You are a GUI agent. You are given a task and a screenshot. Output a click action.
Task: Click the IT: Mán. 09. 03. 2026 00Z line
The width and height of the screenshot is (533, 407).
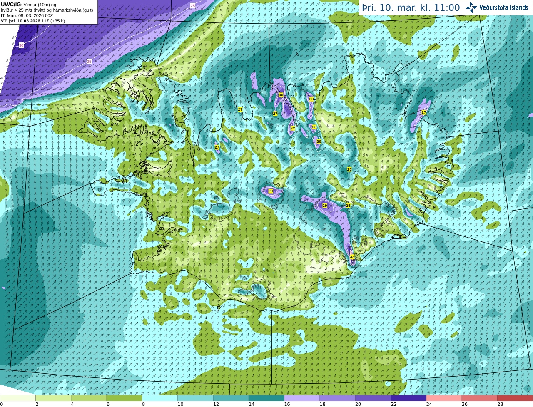coord(27,15)
